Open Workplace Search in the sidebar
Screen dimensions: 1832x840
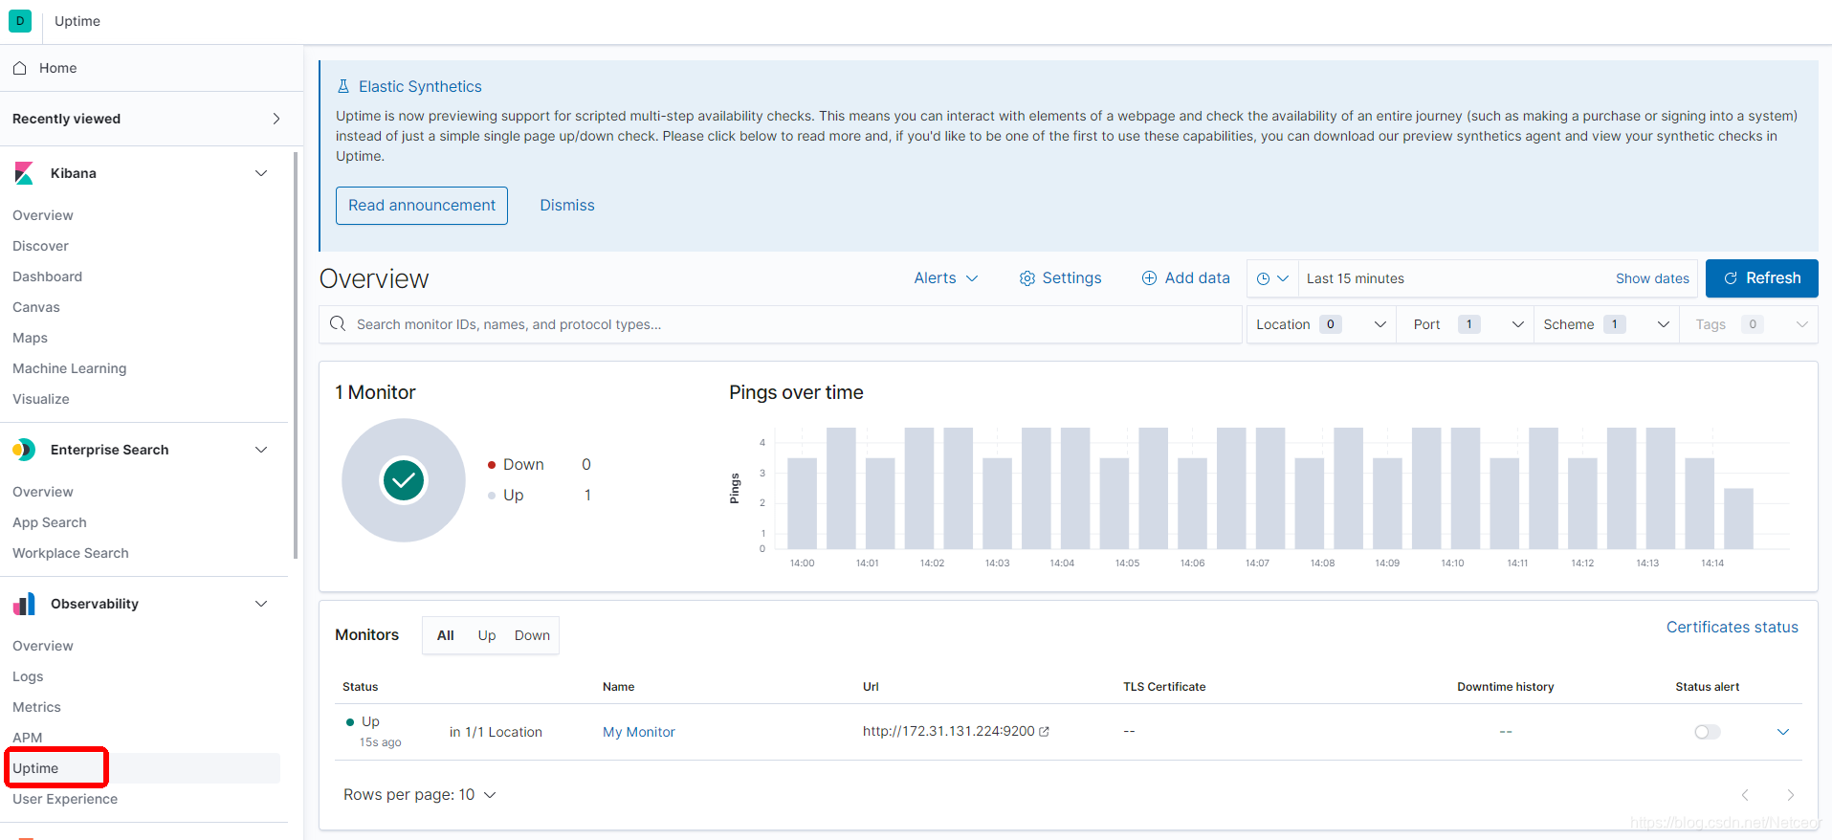[x=71, y=553]
